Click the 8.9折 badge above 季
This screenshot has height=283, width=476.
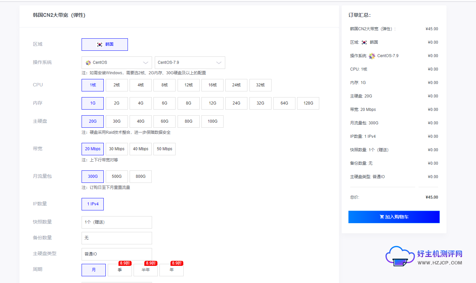tap(124, 264)
